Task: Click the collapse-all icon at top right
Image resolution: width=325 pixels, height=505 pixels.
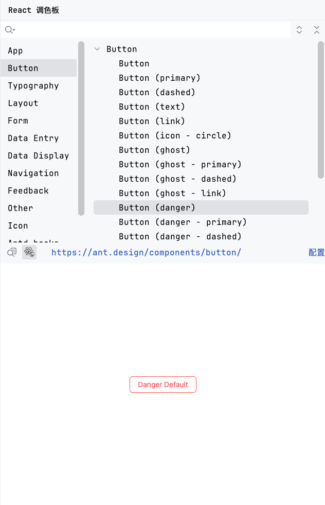Action: [317, 29]
